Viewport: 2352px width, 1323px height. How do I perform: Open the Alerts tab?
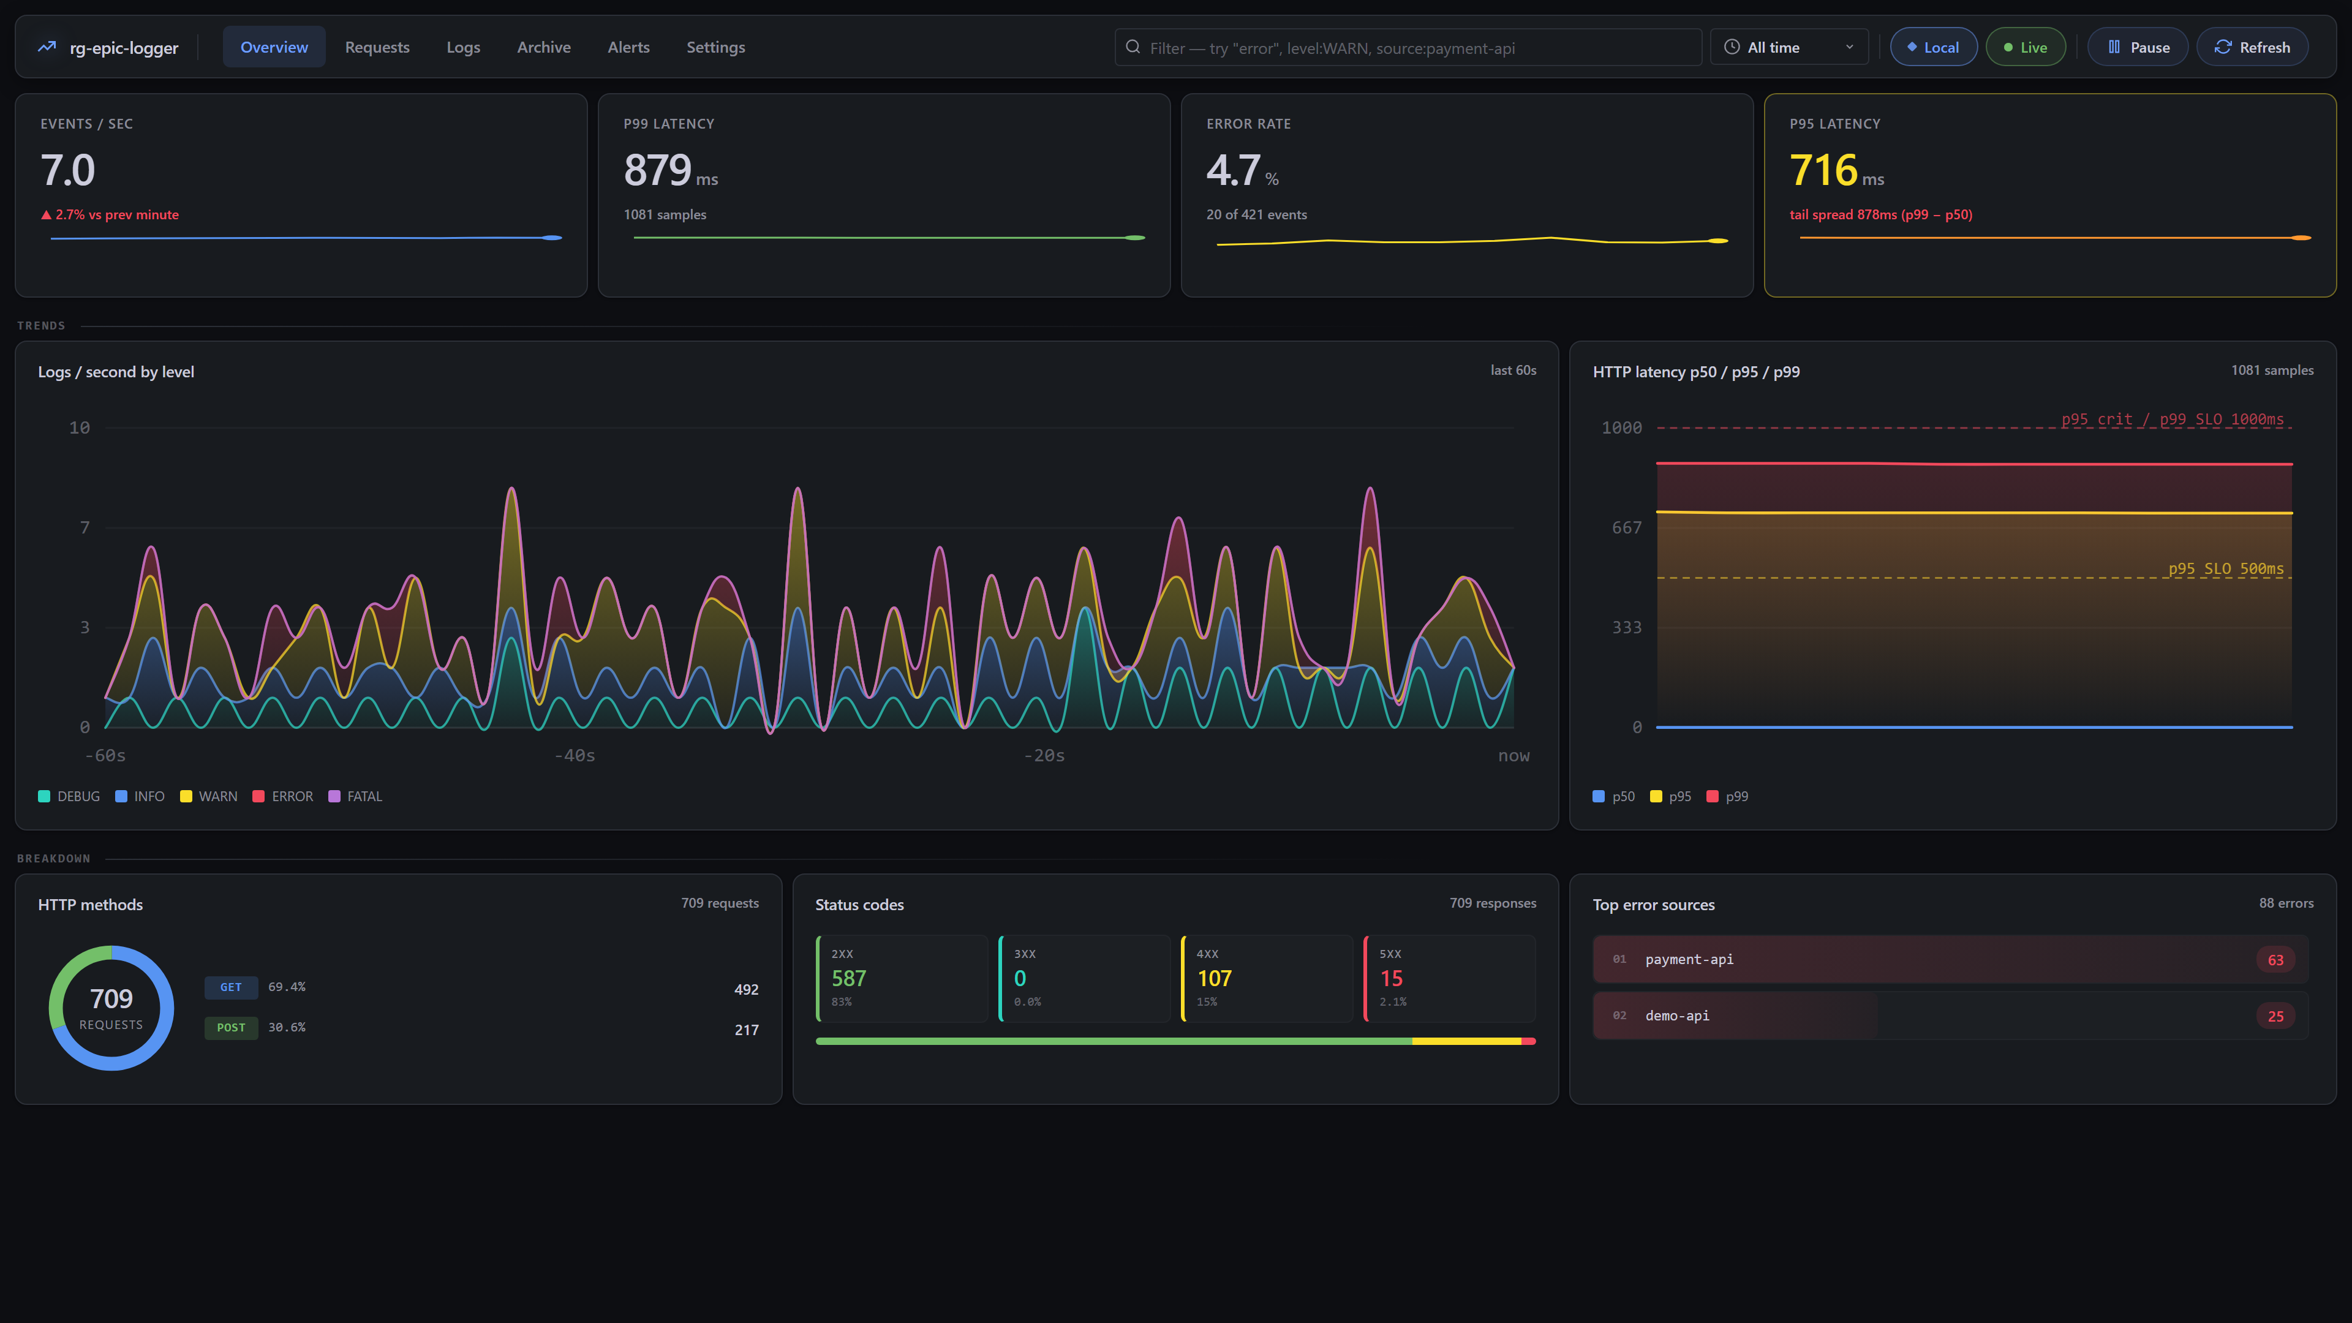tap(628, 47)
